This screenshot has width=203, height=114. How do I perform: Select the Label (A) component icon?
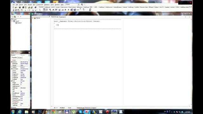point(53,10)
